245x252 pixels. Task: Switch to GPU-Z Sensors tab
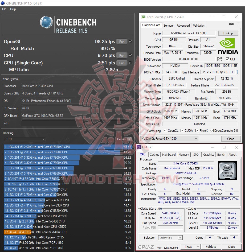pos(168,25)
